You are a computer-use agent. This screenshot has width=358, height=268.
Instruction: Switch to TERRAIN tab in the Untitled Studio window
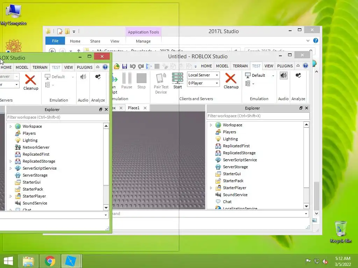coord(240,66)
